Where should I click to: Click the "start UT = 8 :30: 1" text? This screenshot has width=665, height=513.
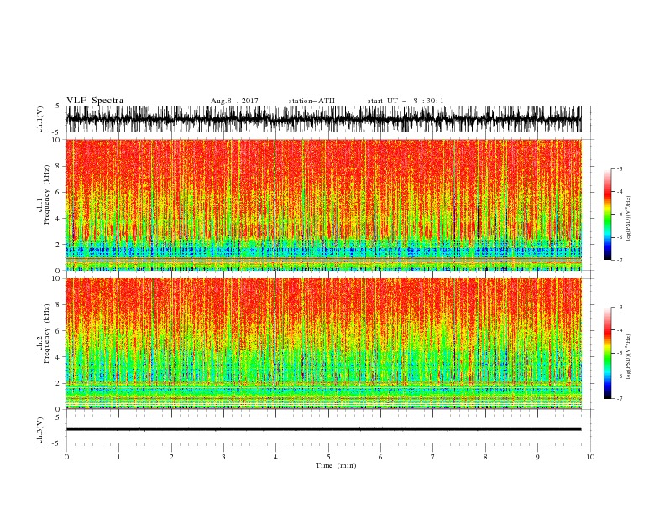pos(405,101)
